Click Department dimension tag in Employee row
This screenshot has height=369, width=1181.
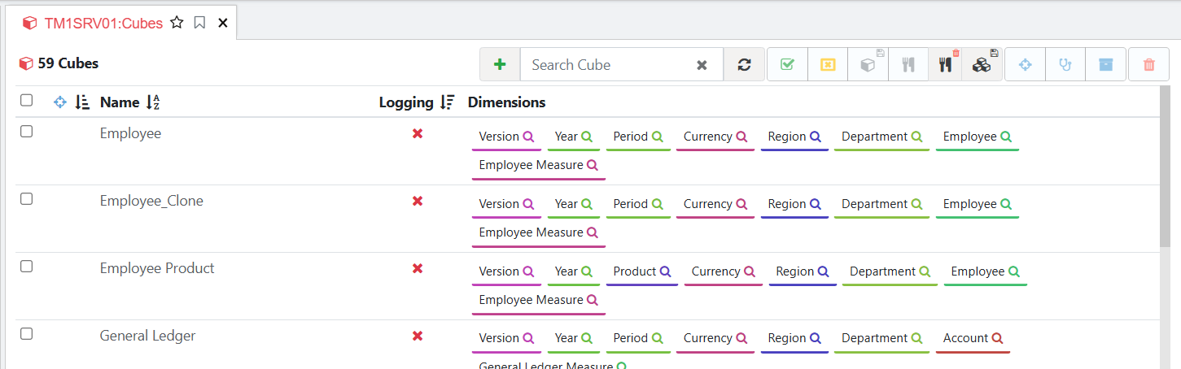[881, 137]
